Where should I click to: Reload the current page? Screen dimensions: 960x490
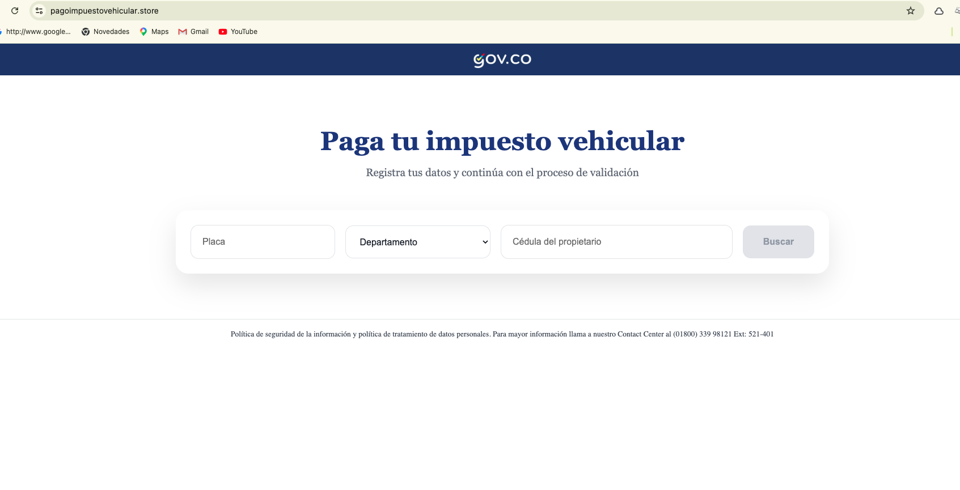pyautogui.click(x=15, y=11)
